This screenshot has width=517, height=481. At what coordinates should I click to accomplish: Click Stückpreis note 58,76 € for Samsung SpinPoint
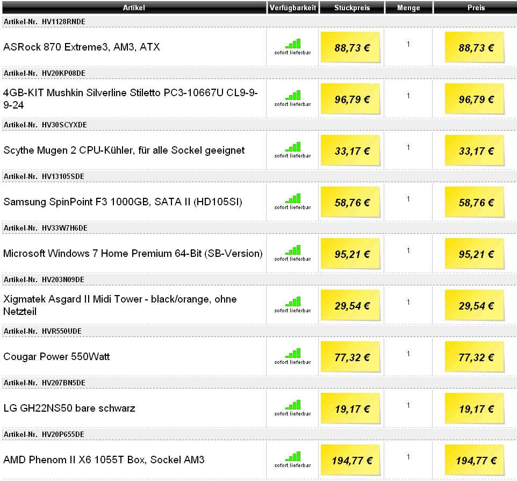[350, 202]
